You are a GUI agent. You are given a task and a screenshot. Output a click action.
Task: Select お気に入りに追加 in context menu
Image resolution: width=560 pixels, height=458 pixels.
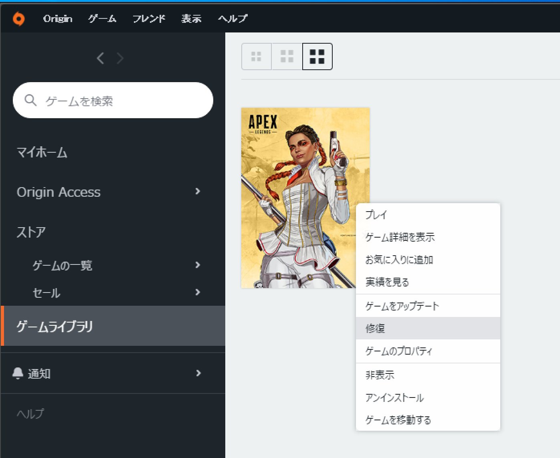(428, 260)
